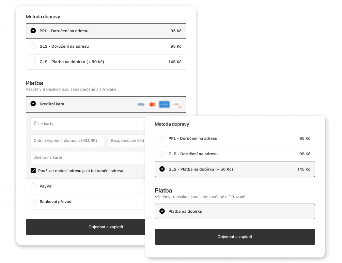The width and height of the screenshot is (342, 263).
Task: Choose GLS Platba na dobírku radio in front card
Action: tap(162, 169)
